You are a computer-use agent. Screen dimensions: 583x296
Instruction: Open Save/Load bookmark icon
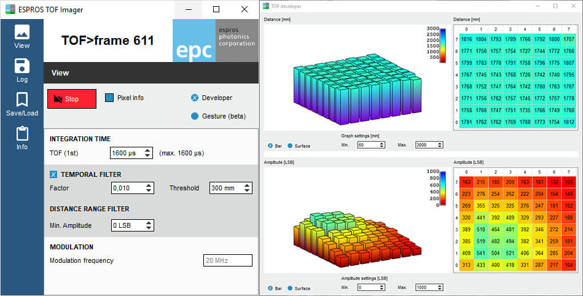tap(22, 104)
